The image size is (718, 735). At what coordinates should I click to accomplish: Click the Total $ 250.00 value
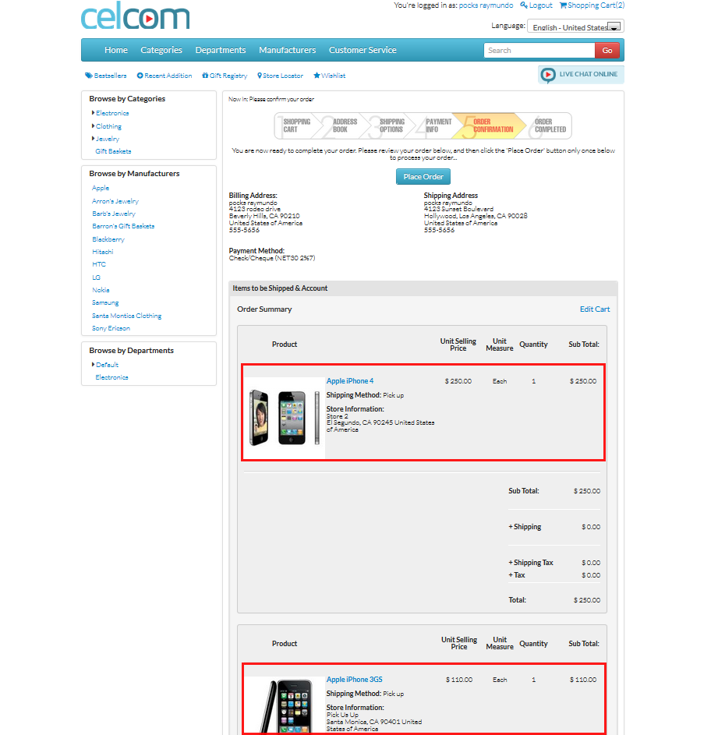pos(587,600)
